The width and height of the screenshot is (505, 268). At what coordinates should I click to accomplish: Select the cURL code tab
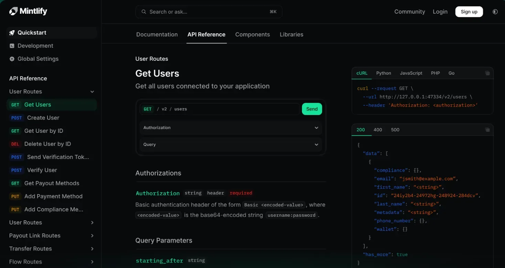(362, 73)
